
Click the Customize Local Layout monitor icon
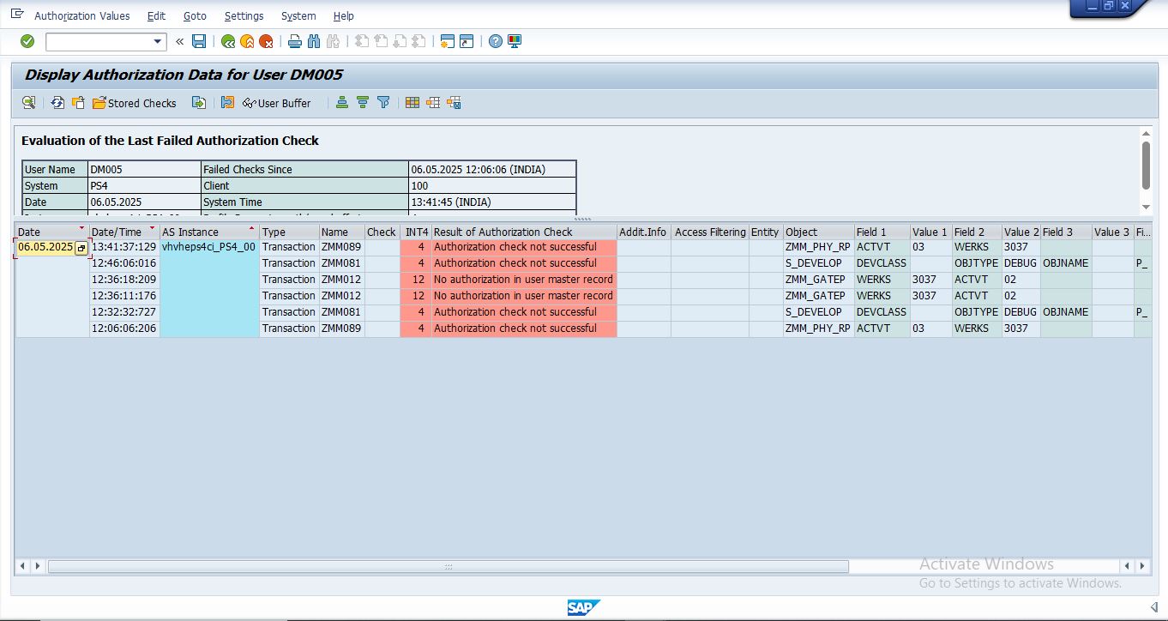tap(515, 41)
